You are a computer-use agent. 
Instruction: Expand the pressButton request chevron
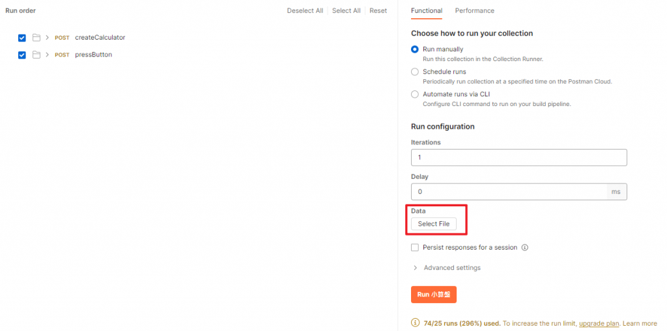47,55
